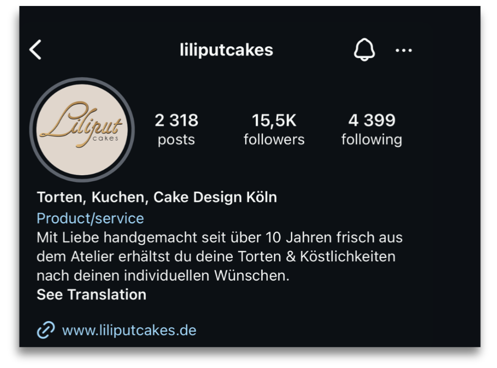Click the followers label under 15,5K

pos(274,139)
